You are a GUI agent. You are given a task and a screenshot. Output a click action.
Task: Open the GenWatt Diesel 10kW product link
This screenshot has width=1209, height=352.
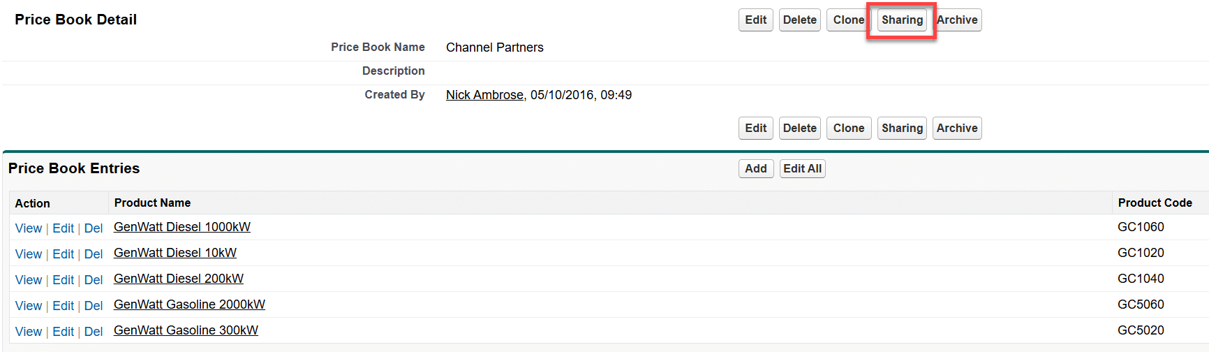(175, 253)
